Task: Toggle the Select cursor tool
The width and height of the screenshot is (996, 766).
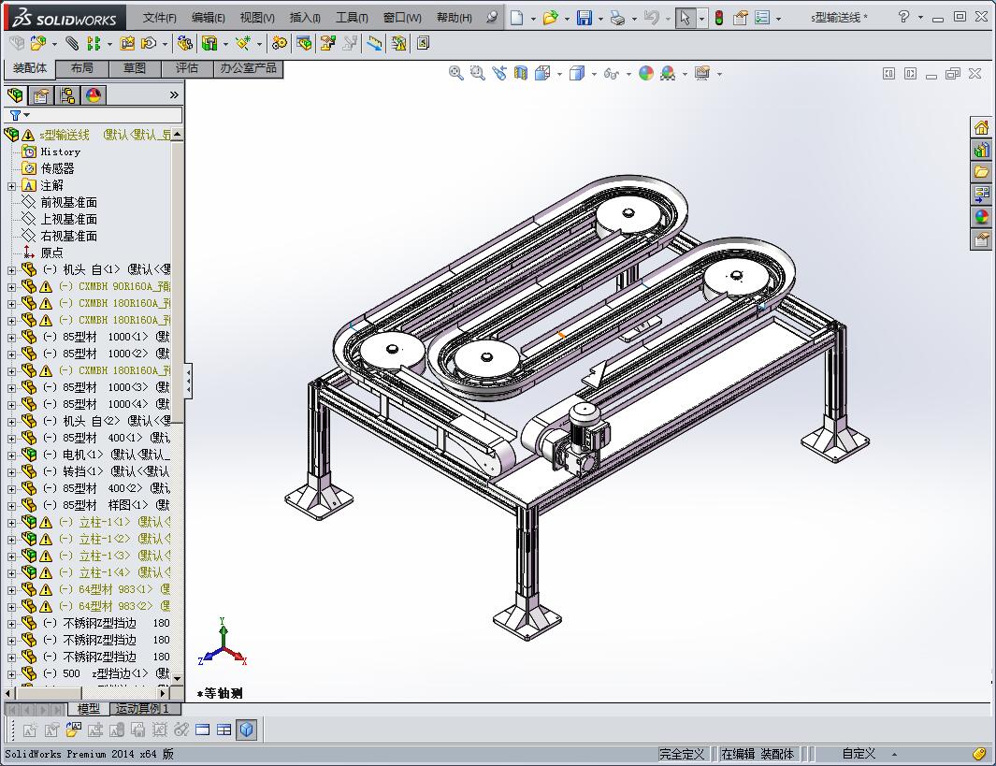Action: pyautogui.click(x=685, y=18)
